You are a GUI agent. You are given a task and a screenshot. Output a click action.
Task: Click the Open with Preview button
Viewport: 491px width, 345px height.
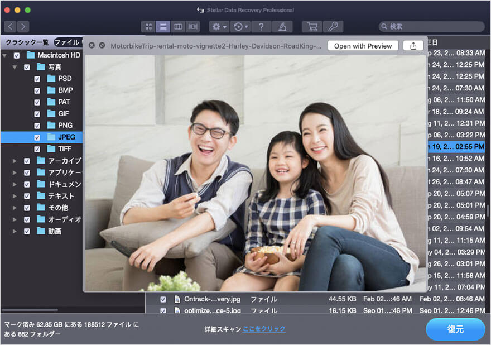pyautogui.click(x=363, y=46)
